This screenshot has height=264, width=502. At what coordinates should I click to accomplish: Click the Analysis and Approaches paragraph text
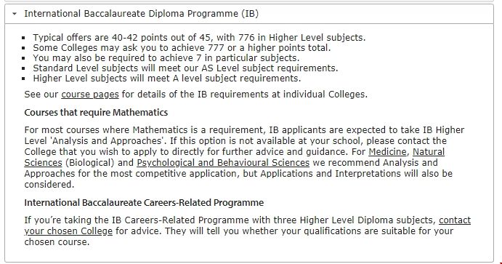(x=244, y=157)
